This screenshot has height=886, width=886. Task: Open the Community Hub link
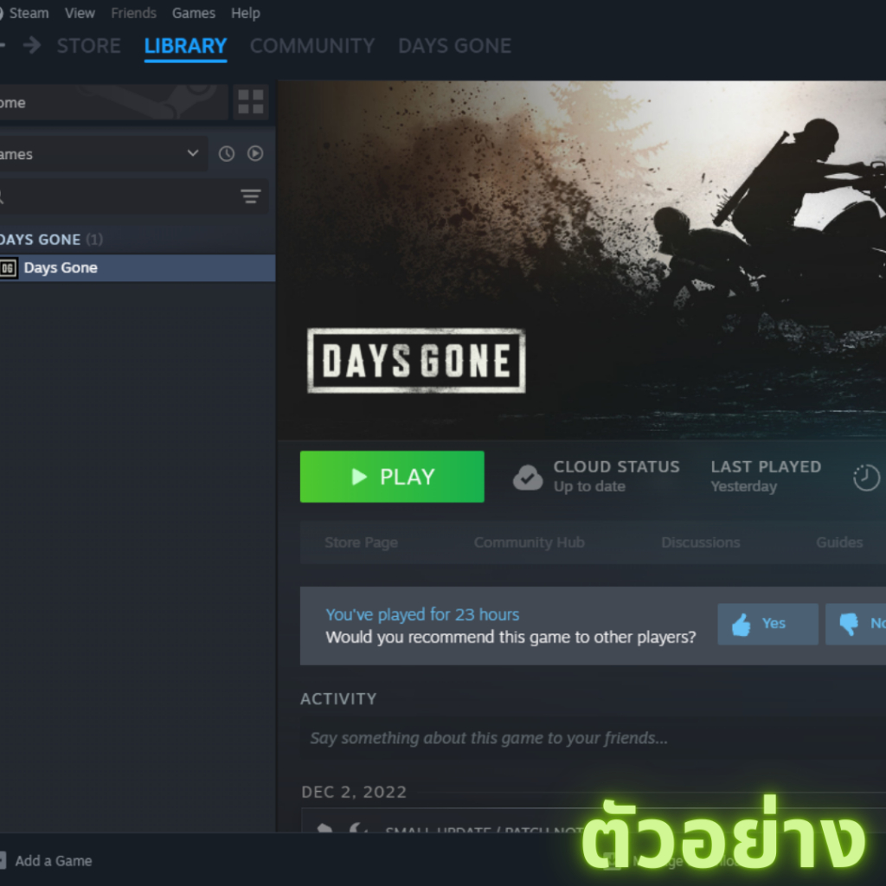(529, 543)
